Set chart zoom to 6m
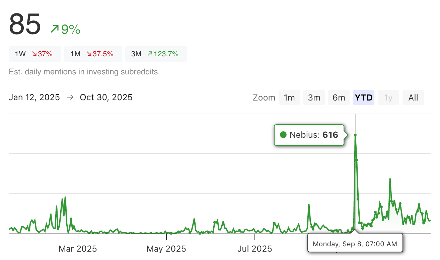 [339, 97]
